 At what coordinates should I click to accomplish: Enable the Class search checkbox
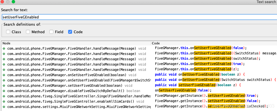click(8, 32)
